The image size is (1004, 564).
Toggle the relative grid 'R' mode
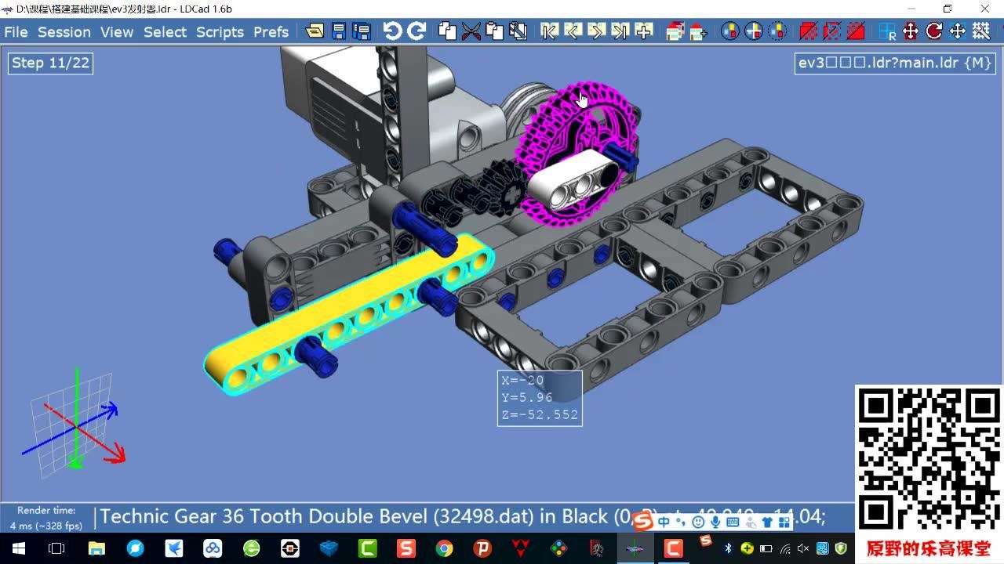[x=887, y=31]
